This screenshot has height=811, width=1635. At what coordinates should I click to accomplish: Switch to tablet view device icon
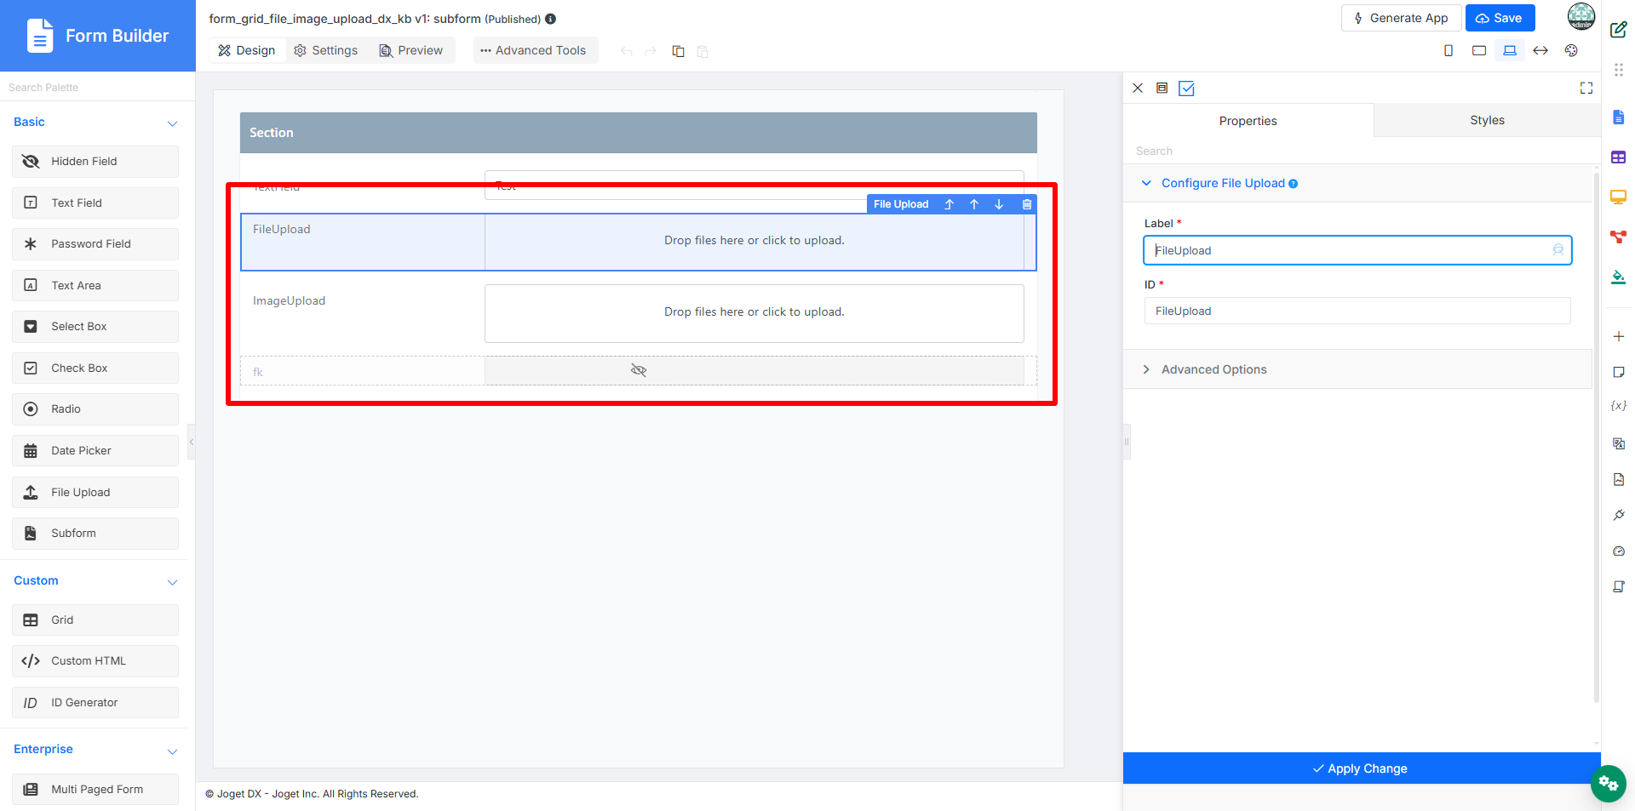click(1479, 51)
